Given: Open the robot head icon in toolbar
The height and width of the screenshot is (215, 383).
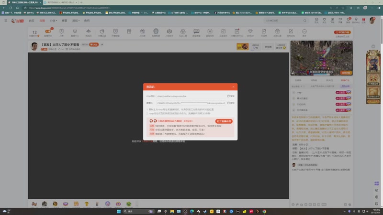Looking at the screenshot, I should 156,31.
